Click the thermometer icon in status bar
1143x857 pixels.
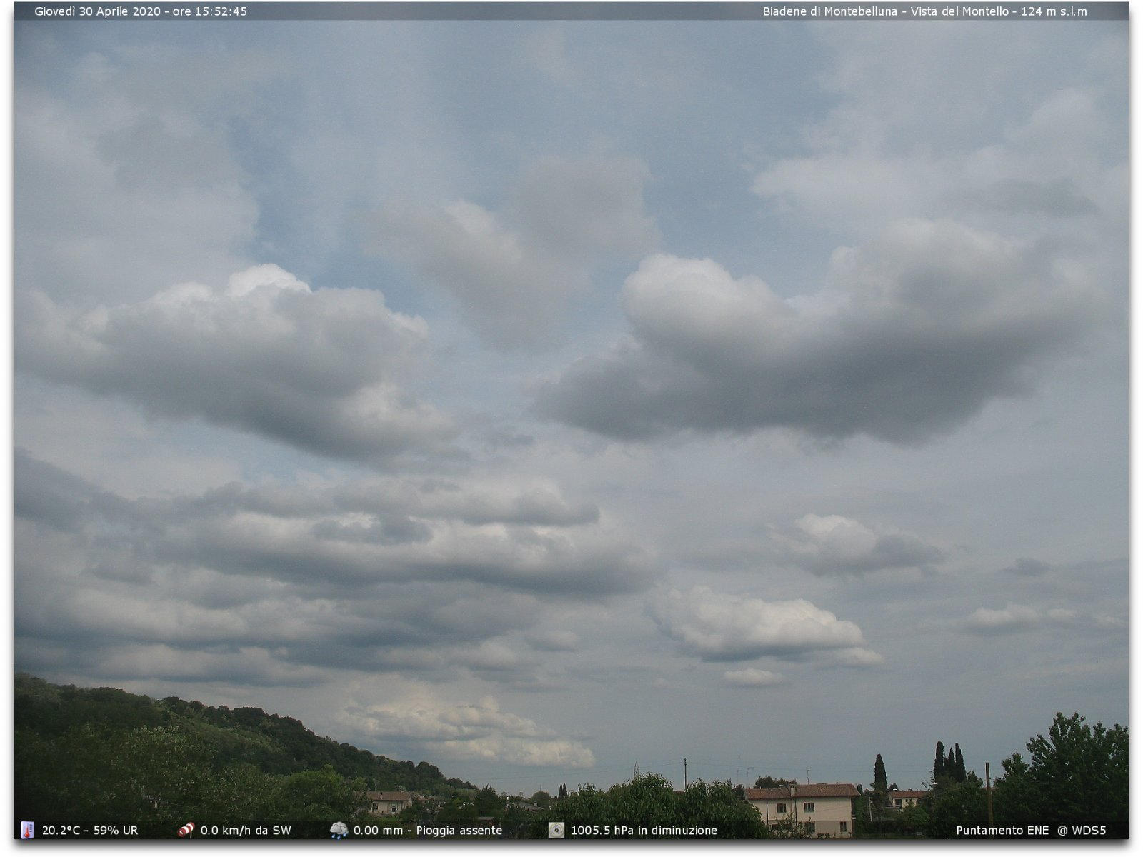pyautogui.click(x=27, y=830)
